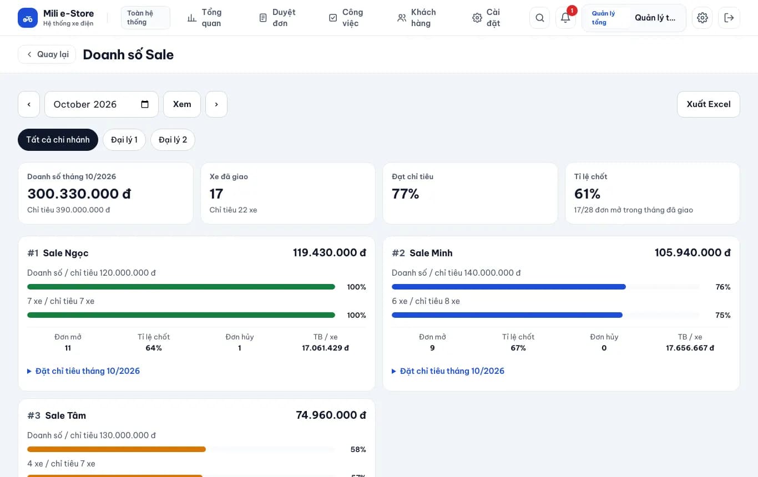
Task: Click the Sale Tâm name heading
Action: [65, 415]
